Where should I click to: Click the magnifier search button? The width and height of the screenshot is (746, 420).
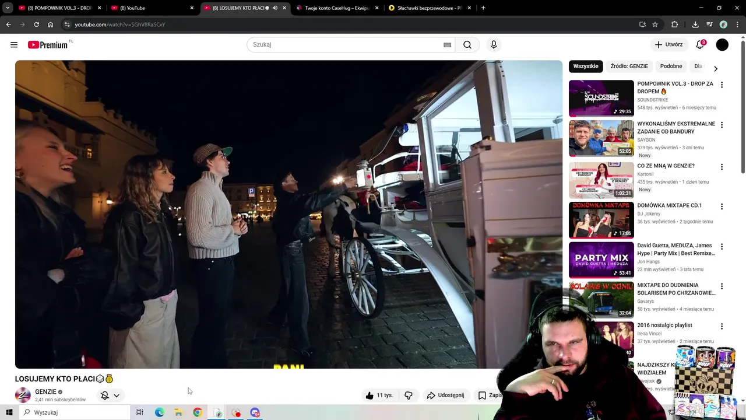coord(467,45)
